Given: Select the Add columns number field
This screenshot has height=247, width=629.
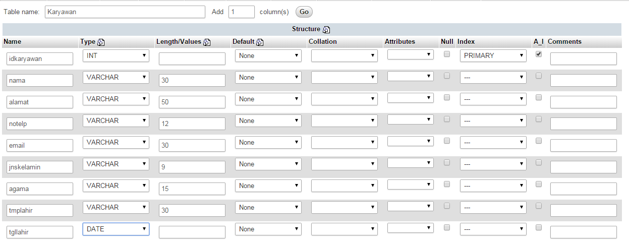Looking at the screenshot, I should pyautogui.click(x=242, y=12).
